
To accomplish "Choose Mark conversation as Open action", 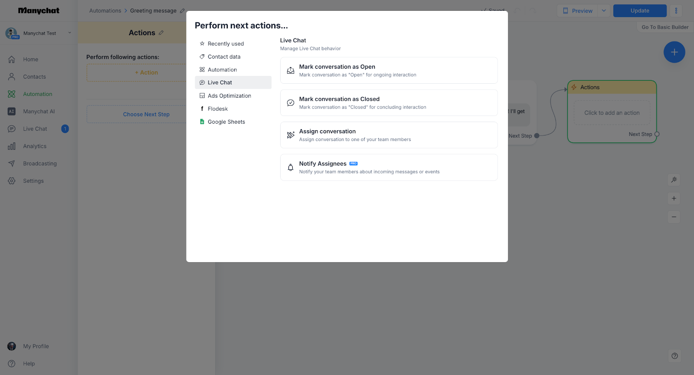I will [389, 70].
